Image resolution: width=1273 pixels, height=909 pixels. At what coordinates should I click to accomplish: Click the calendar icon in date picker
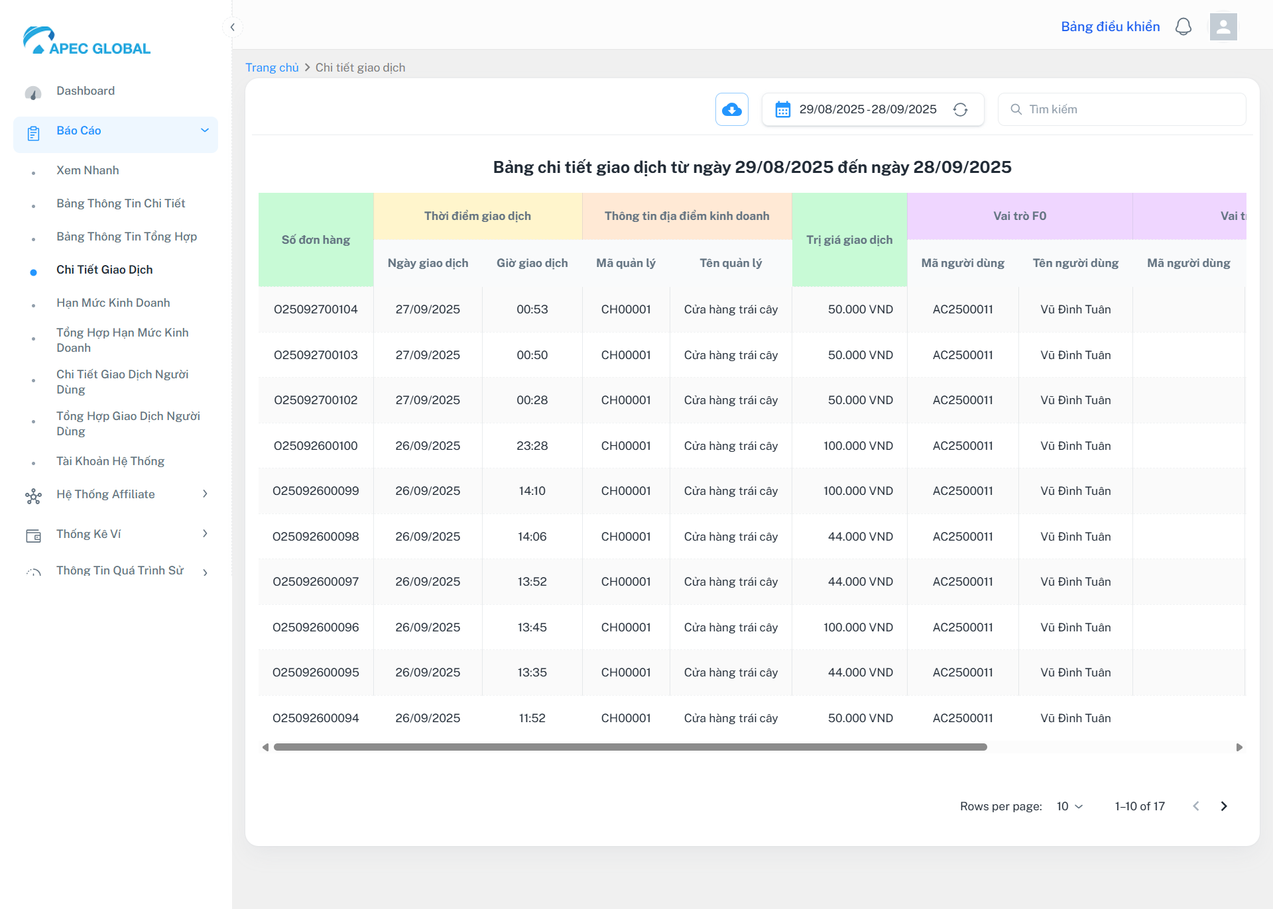point(782,109)
